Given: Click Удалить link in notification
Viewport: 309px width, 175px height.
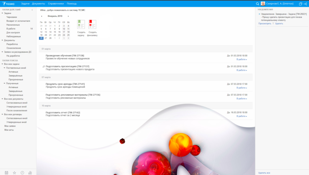Looking at the screenshot, I should [279, 24].
